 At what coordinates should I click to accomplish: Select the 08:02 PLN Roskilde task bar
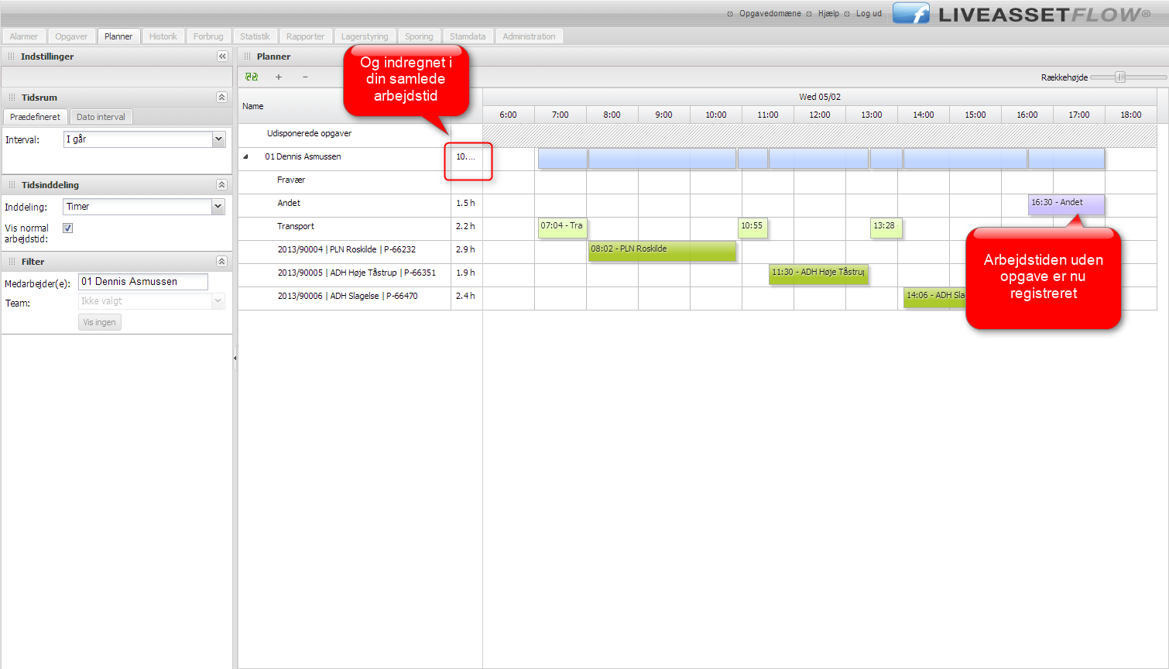661,249
